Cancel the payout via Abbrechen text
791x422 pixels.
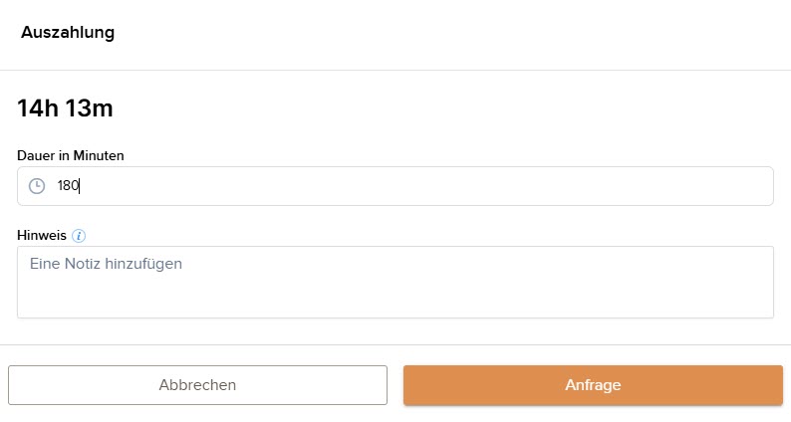click(x=197, y=385)
